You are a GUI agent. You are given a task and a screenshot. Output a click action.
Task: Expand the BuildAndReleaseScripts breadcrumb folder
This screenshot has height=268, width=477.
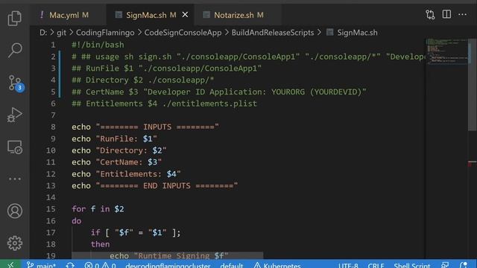tap(273, 33)
